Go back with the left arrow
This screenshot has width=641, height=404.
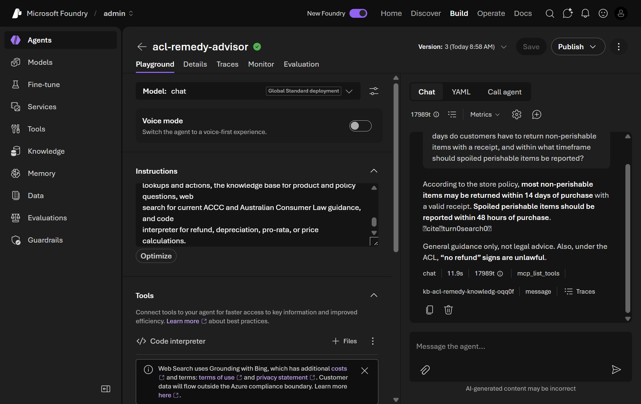coord(142,47)
